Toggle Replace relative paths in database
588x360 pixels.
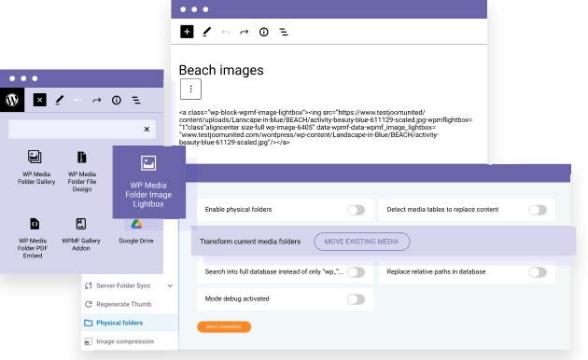click(x=538, y=272)
